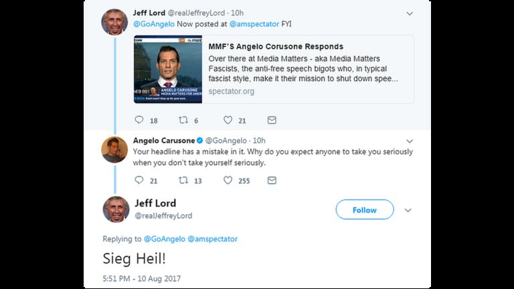The image size is (514, 289).
Task: Click the article preview thumbnail image
Action: [168, 70]
